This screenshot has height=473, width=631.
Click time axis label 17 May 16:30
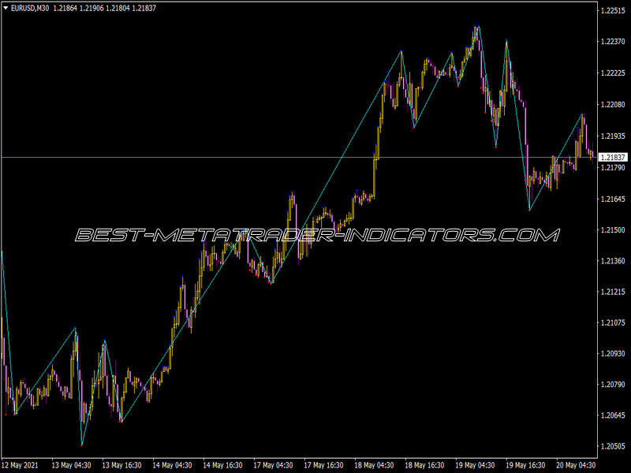click(323, 466)
